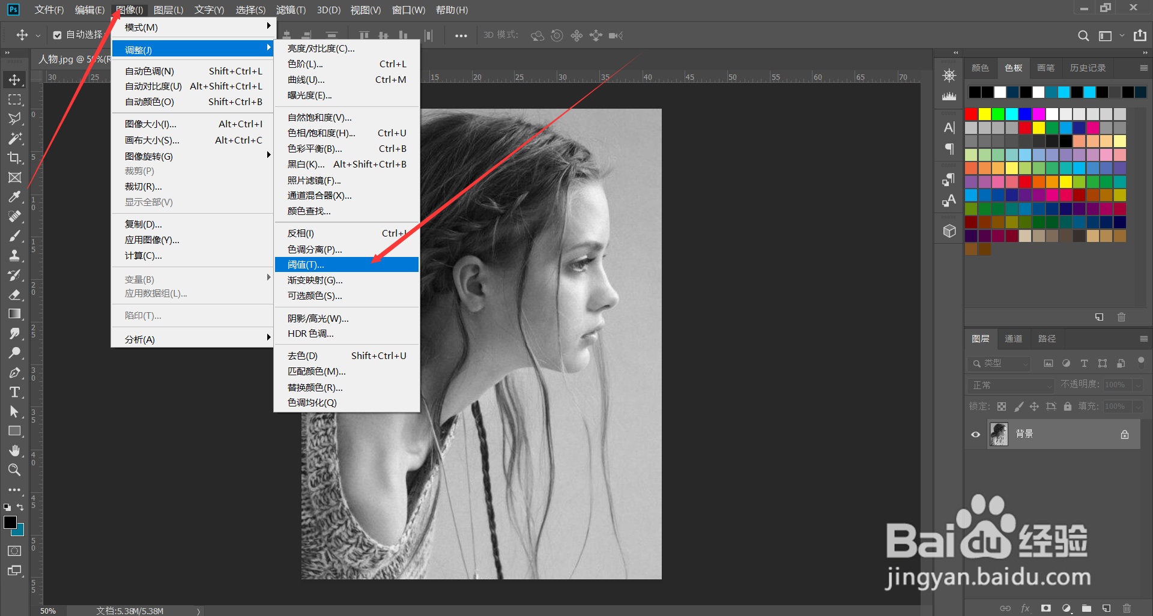Select the Magic Wand tool
The image size is (1153, 616).
(x=14, y=139)
